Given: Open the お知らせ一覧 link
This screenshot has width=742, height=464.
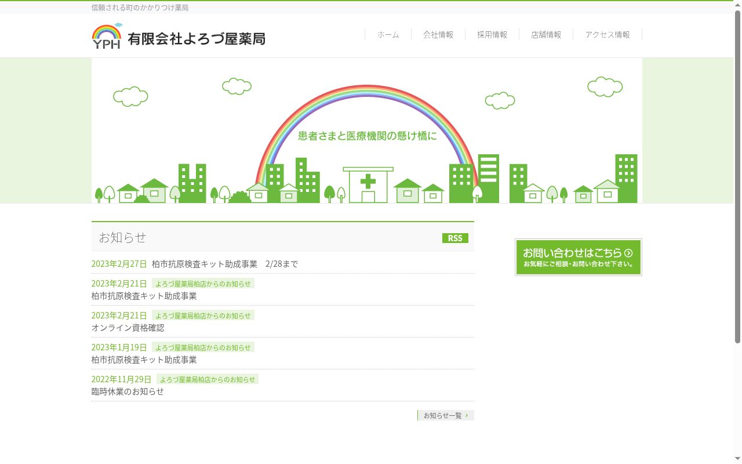Looking at the screenshot, I should (446, 415).
